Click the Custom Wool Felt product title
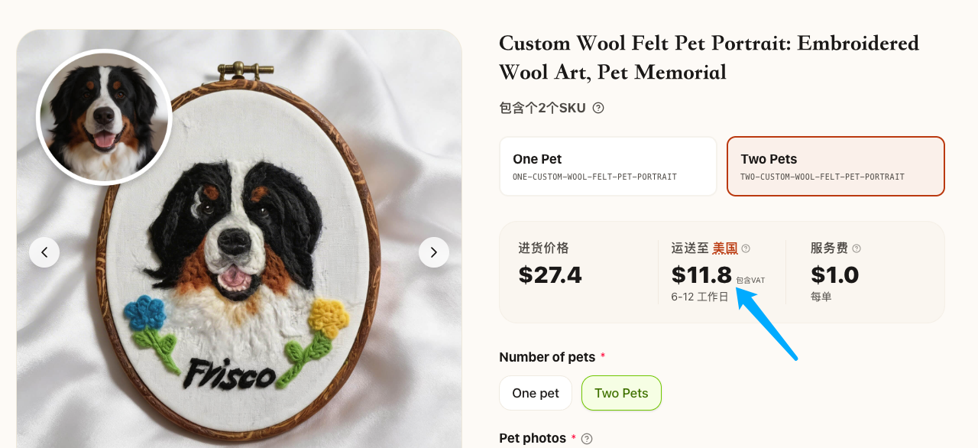Screen dimensions: 978x448 click(708, 57)
